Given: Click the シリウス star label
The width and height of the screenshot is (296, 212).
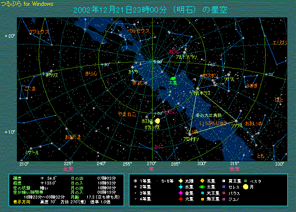Looking at the screenshot, I should (x=236, y=125).
